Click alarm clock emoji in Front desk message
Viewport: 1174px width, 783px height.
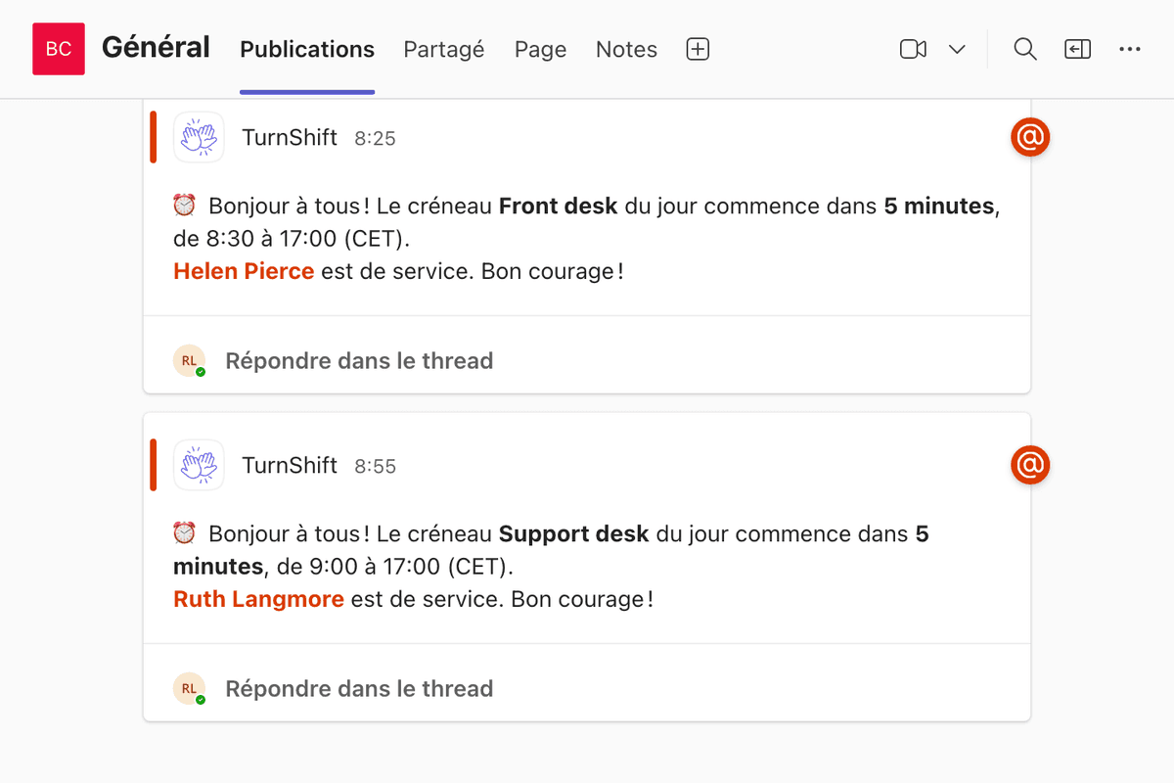click(184, 206)
